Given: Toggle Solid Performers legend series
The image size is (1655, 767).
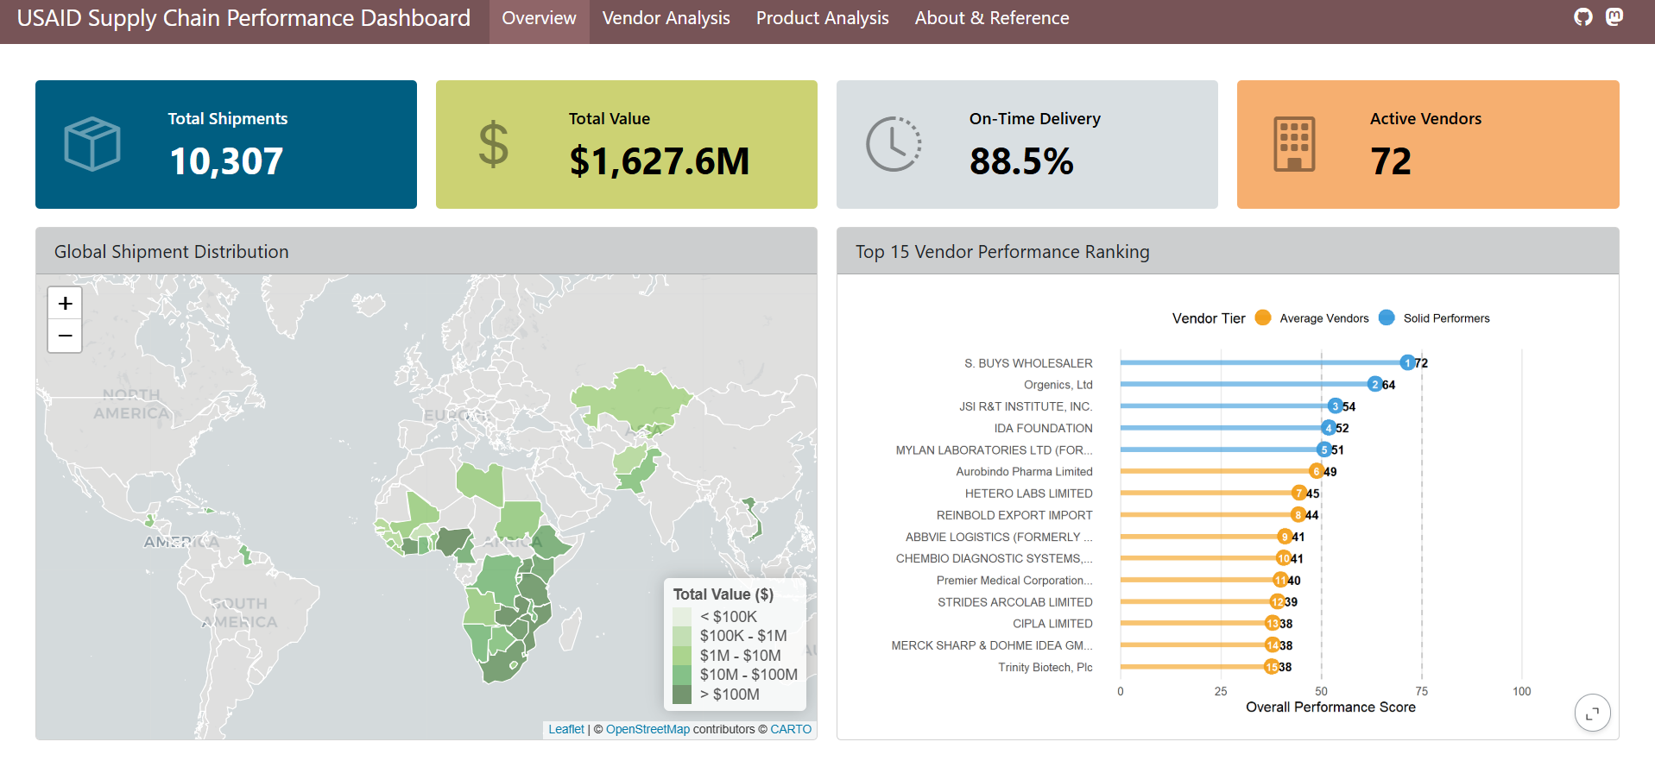Looking at the screenshot, I should (1435, 318).
